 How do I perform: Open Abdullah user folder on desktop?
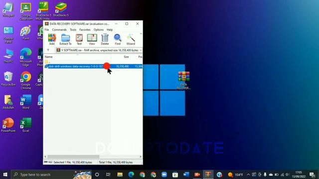(8, 102)
